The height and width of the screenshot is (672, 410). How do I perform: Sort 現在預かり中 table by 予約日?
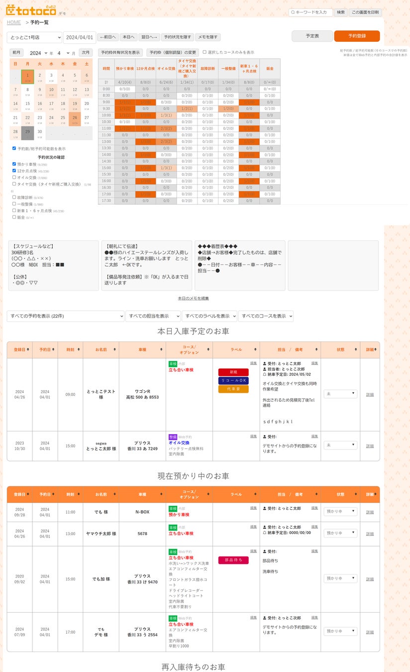click(45, 494)
